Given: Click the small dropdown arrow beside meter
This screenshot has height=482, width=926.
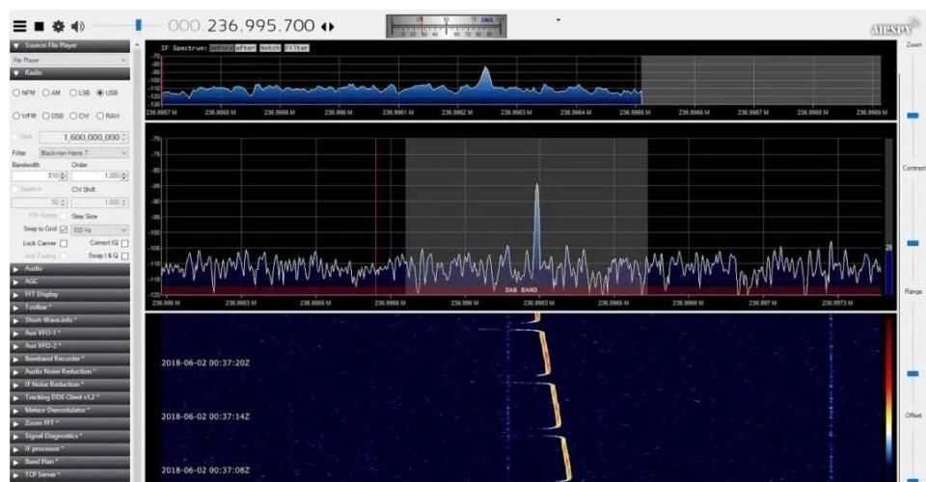Looking at the screenshot, I should [558, 20].
